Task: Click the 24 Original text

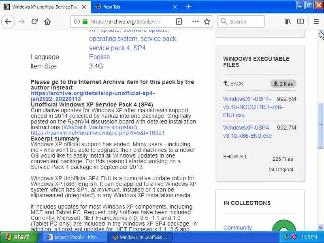Action: coord(281,169)
